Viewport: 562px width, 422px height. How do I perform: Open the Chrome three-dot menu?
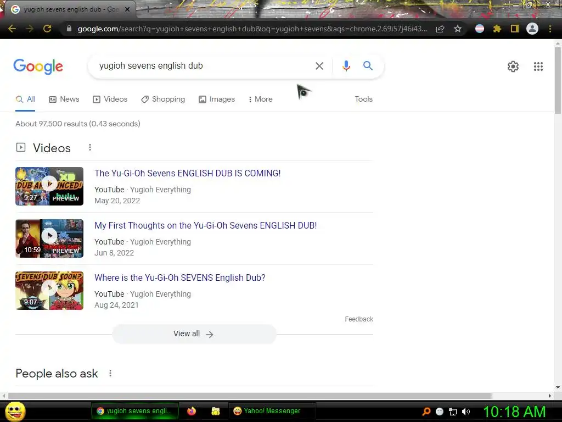[x=550, y=29]
